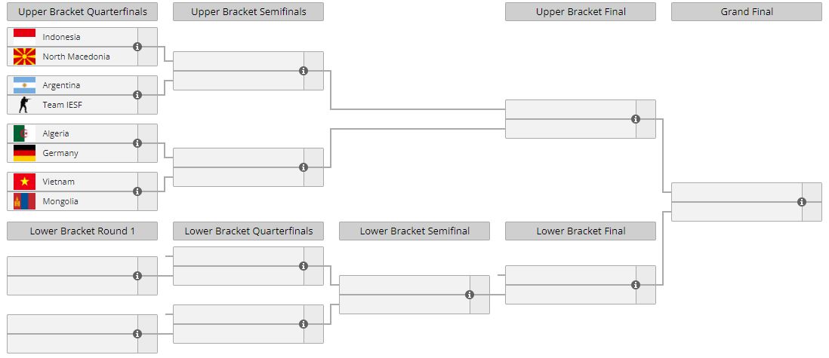Click the Algeria flag icon
Screen dimensions: 829x358
[x=24, y=133]
